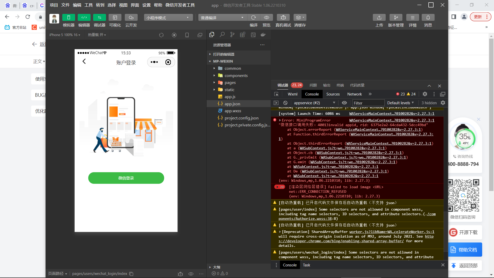Viewport: 494px width, 278px height.
Task: Toggle the editor panel button
Action: coord(84,18)
